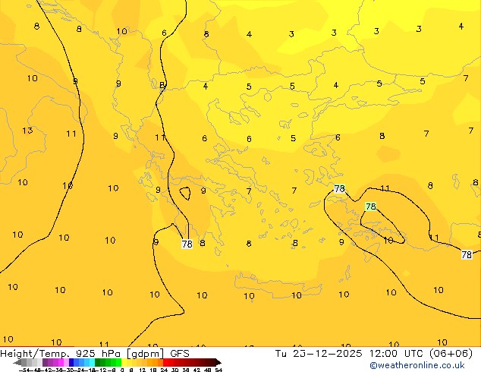The image size is (481, 372).
Task: Pick the dark blue swatch in the scale
Action: (71, 362)
